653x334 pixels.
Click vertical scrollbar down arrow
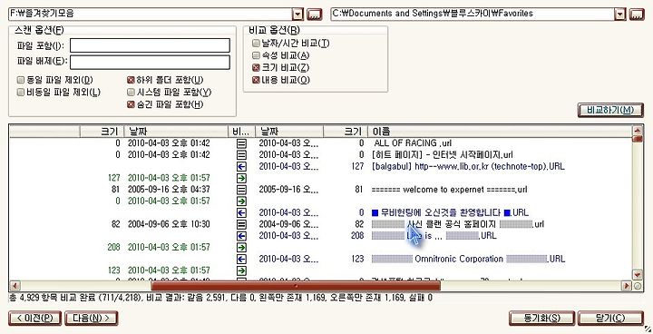pos(638,274)
